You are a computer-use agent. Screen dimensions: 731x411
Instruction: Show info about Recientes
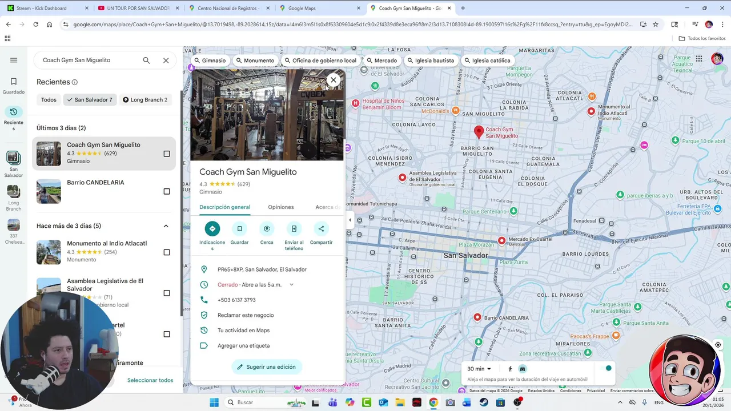click(75, 82)
